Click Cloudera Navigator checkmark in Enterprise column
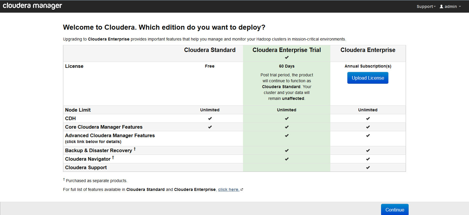The height and width of the screenshot is (215, 469). pyautogui.click(x=368, y=159)
